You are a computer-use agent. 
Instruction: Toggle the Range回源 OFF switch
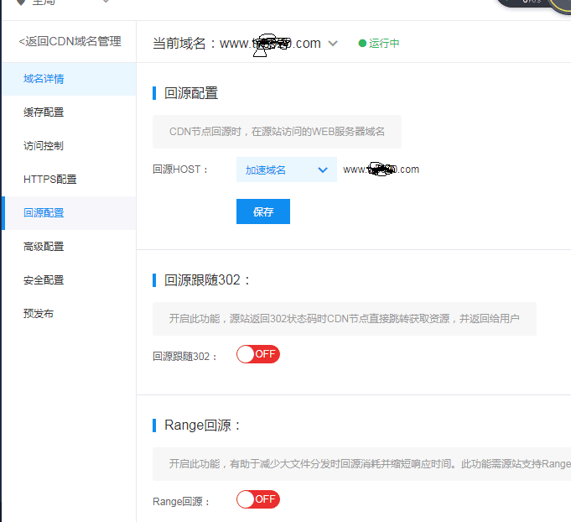(x=257, y=499)
